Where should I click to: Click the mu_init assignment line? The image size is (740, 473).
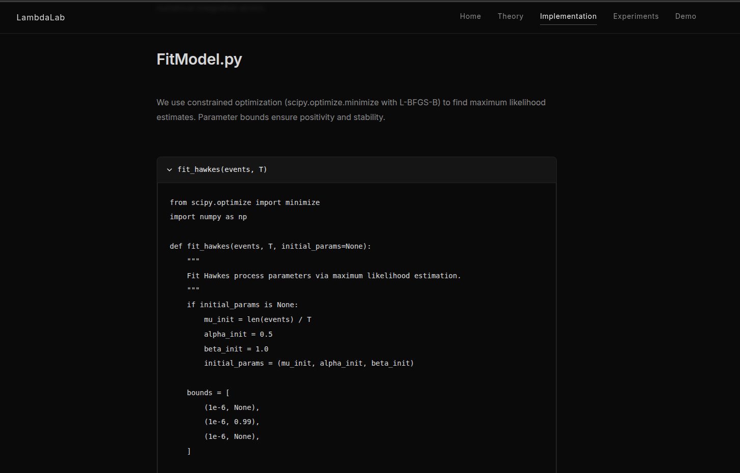pos(258,319)
